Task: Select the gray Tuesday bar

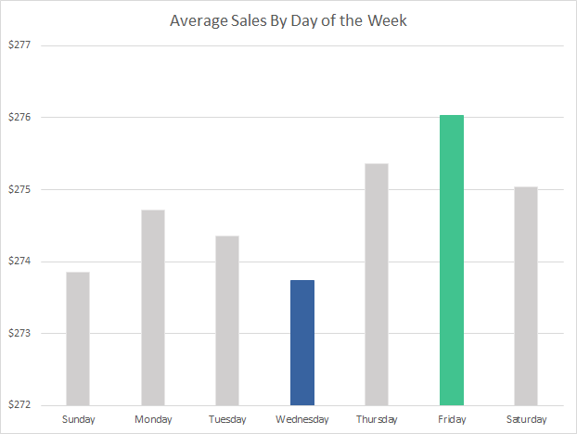Action: pos(227,320)
